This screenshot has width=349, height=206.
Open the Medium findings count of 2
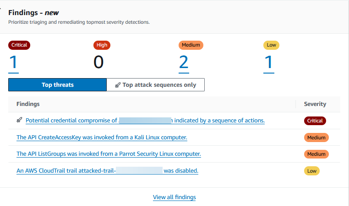(x=184, y=62)
